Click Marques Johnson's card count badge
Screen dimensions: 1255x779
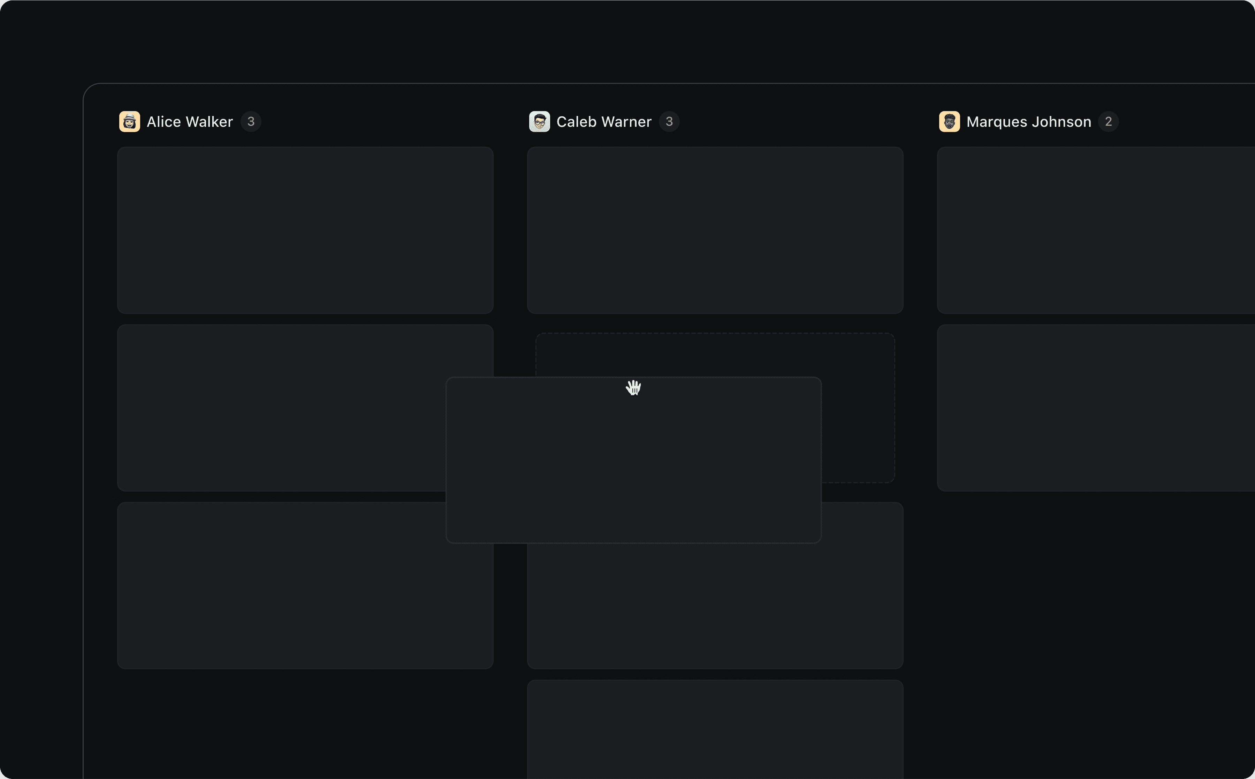click(1108, 122)
